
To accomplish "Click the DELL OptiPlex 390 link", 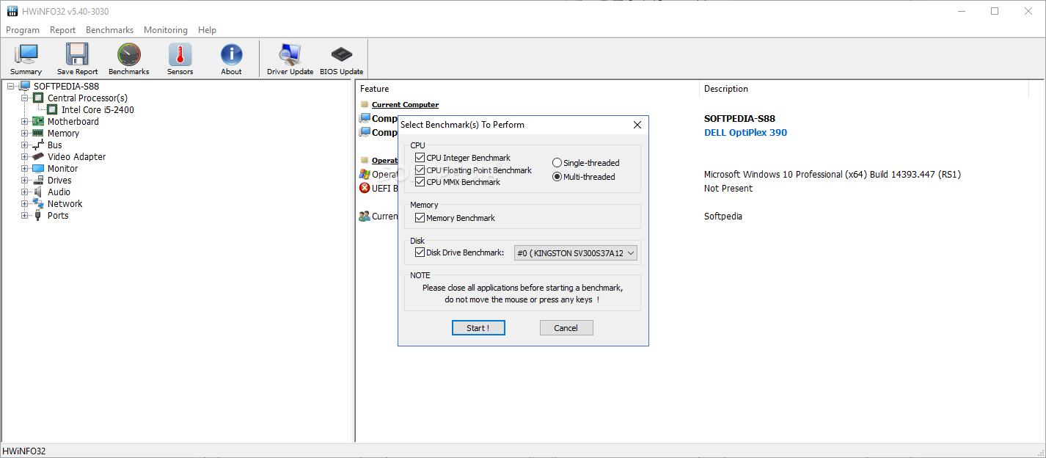I will click(x=745, y=133).
